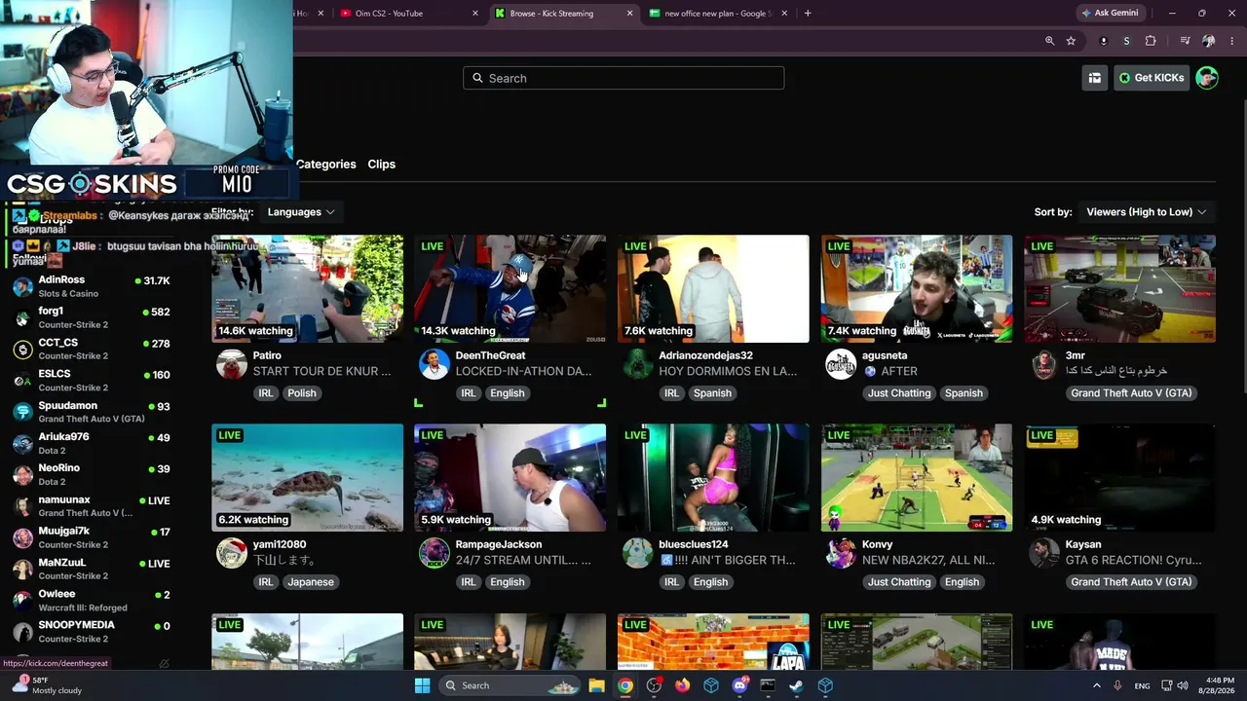Click the Windows taskbar search box

click(x=509, y=685)
